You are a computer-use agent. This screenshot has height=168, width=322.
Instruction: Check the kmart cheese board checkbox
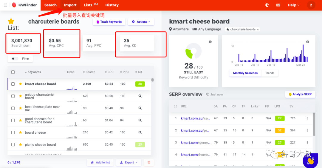13,84
